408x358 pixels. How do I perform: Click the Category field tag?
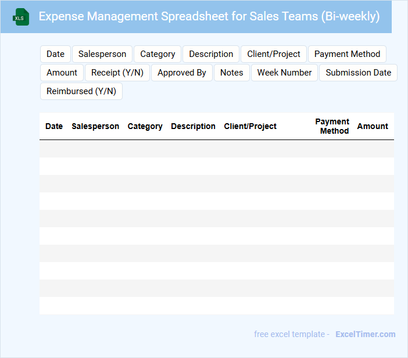point(158,54)
